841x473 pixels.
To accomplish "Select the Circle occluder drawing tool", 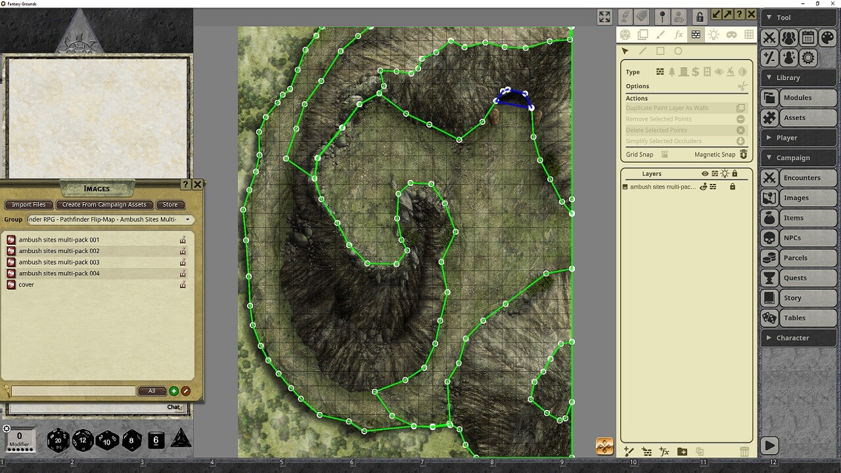I will point(677,51).
